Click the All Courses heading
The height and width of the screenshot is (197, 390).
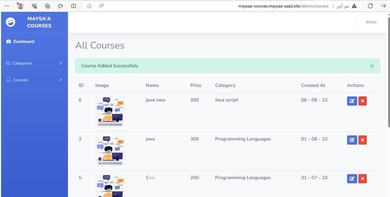click(x=100, y=46)
